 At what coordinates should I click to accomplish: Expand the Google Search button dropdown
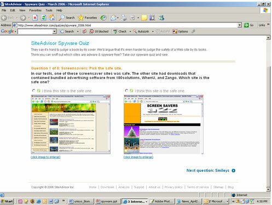[78, 32]
